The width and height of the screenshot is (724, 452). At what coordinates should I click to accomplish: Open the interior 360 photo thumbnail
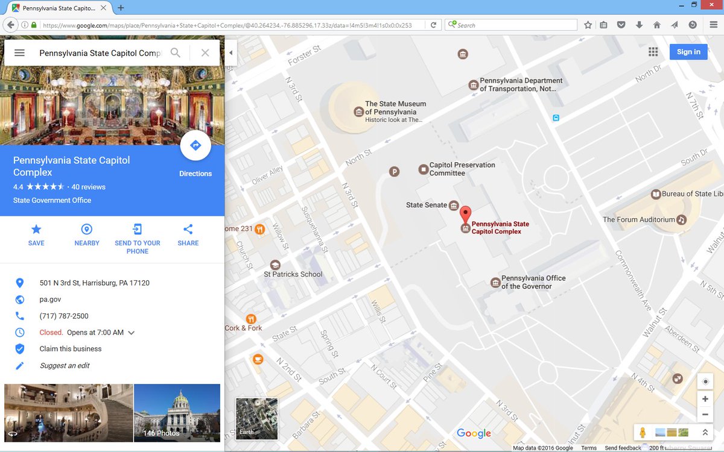[x=68, y=413]
